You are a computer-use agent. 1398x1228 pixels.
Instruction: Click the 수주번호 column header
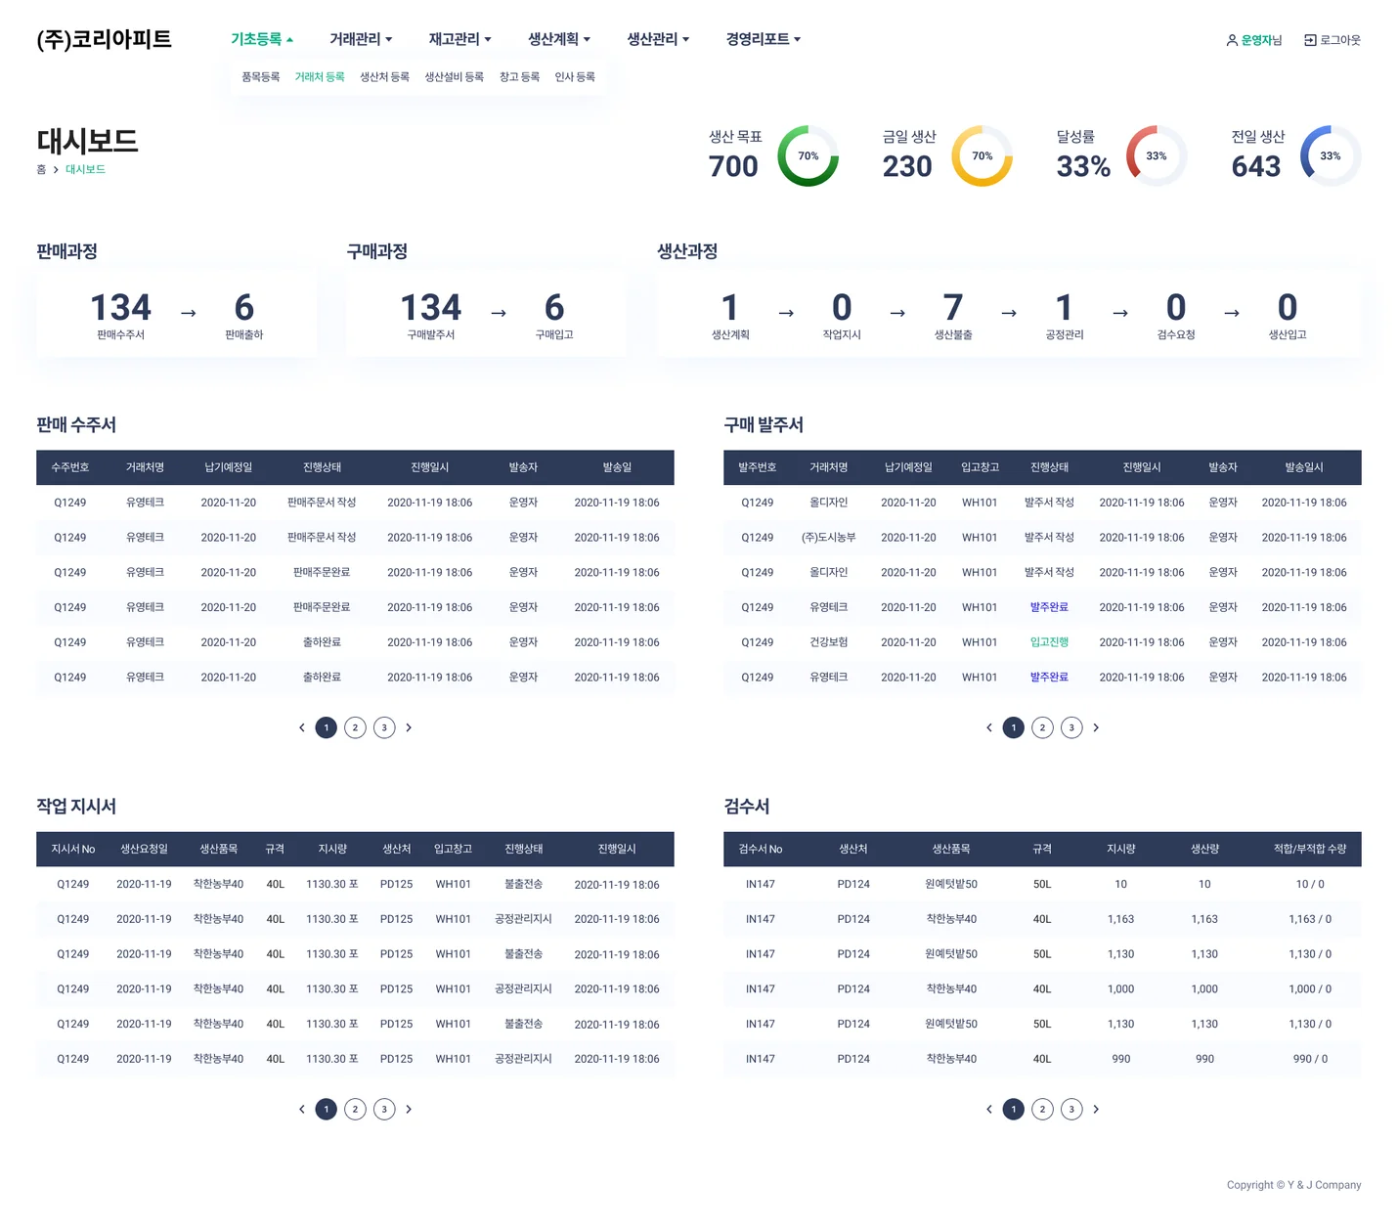coord(70,467)
